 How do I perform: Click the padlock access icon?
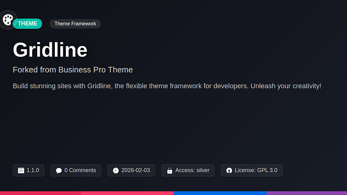(x=170, y=170)
